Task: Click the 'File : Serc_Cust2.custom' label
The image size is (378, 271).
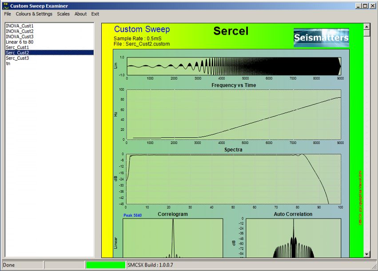Action: tap(142, 44)
